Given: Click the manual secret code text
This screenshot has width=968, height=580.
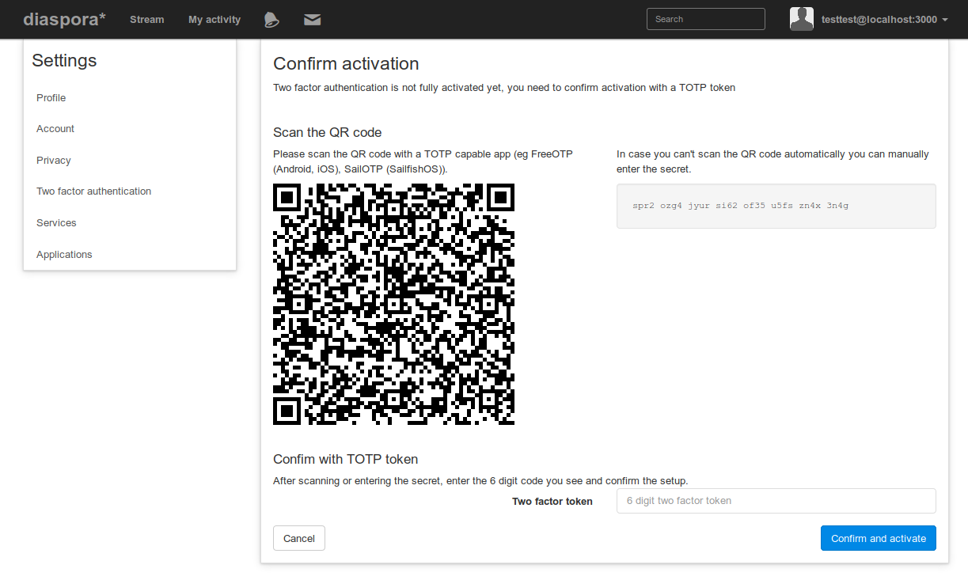Looking at the screenshot, I should 740,206.
